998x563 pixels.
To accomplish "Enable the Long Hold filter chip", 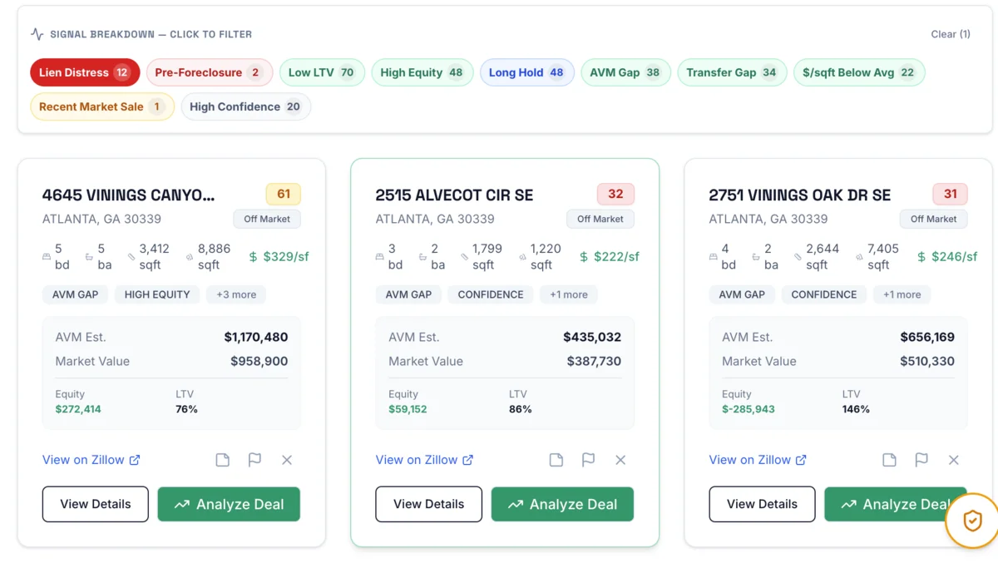I will click(526, 72).
